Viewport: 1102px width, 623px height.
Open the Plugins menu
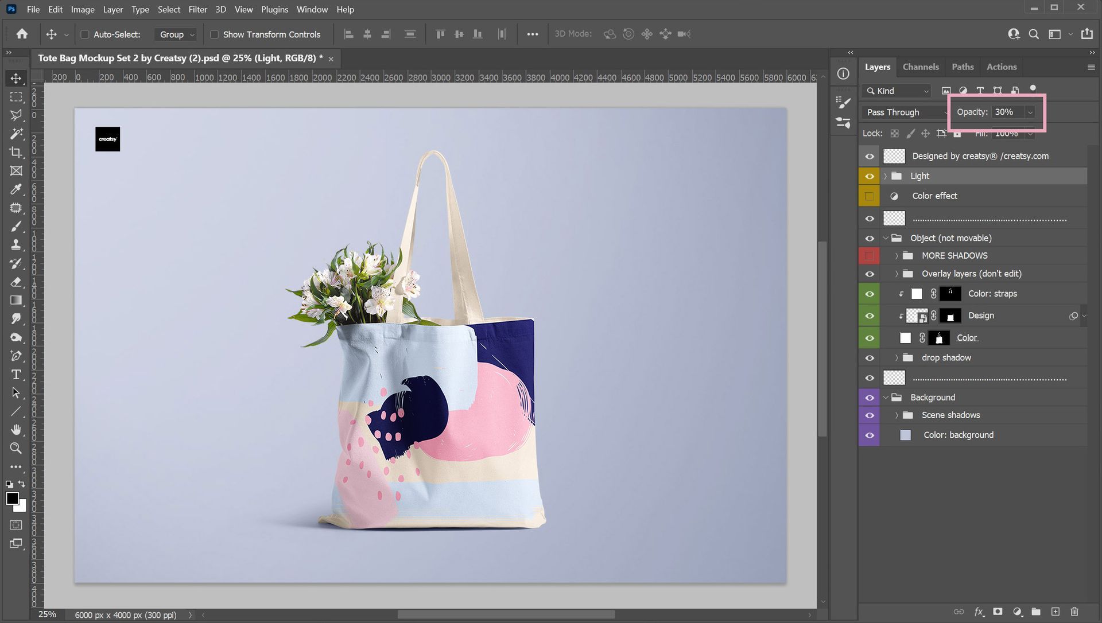coord(274,9)
